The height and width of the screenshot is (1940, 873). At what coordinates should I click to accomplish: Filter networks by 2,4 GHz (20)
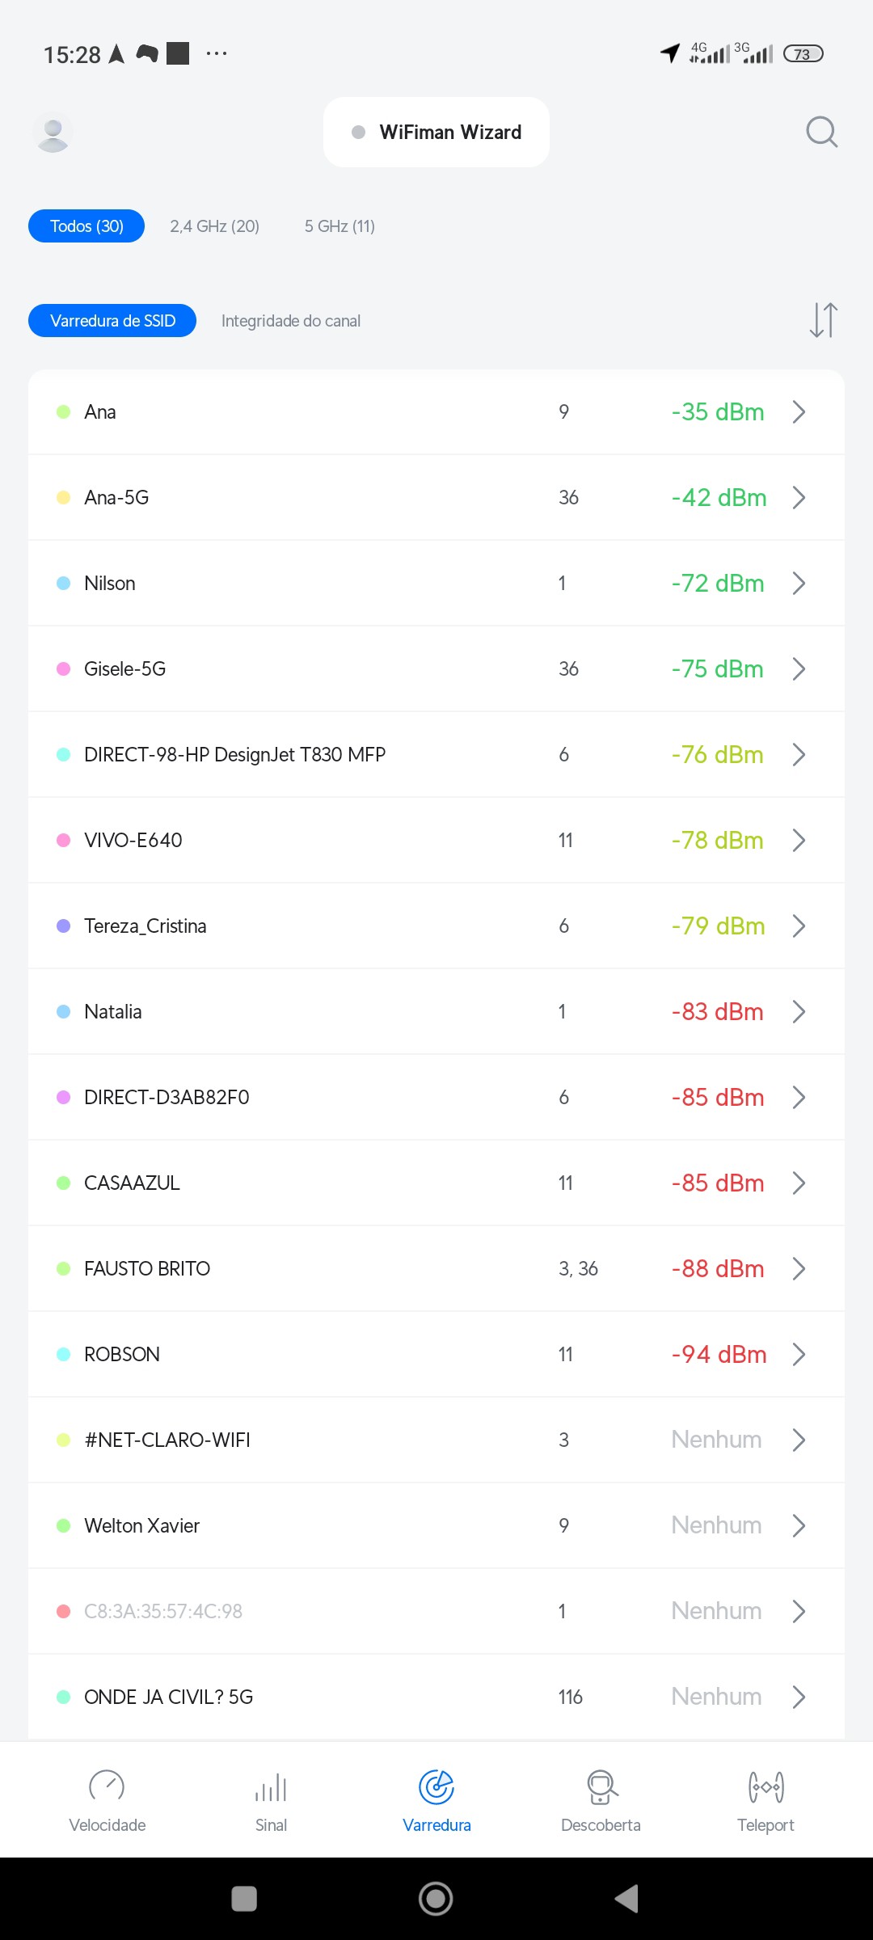[214, 226]
